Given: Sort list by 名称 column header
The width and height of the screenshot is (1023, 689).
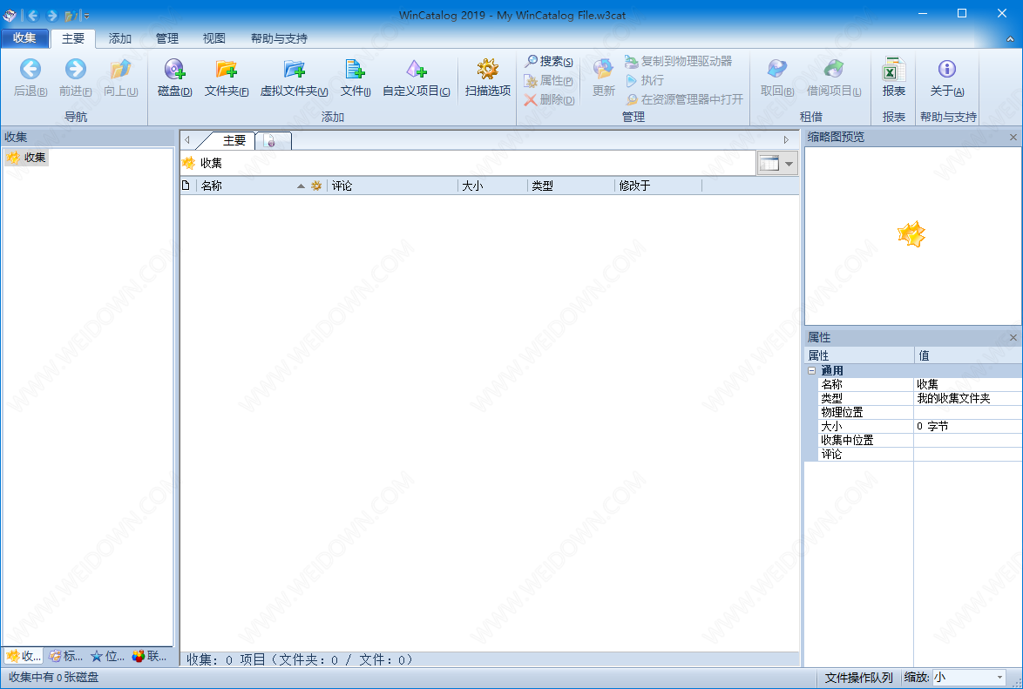Looking at the screenshot, I should click(244, 186).
